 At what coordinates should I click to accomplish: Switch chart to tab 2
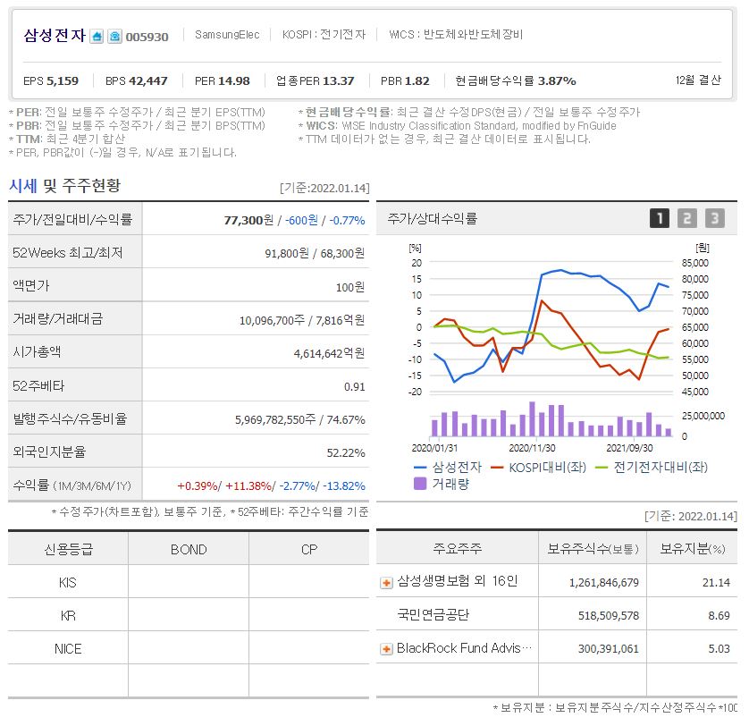click(x=687, y=218)
